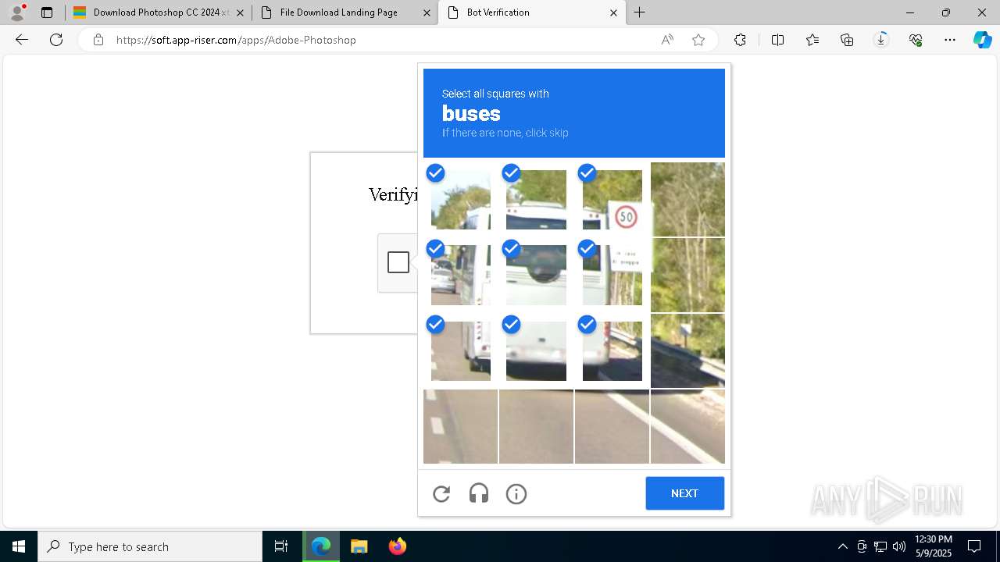Select bottom-left road tile

tap(461, 426)
